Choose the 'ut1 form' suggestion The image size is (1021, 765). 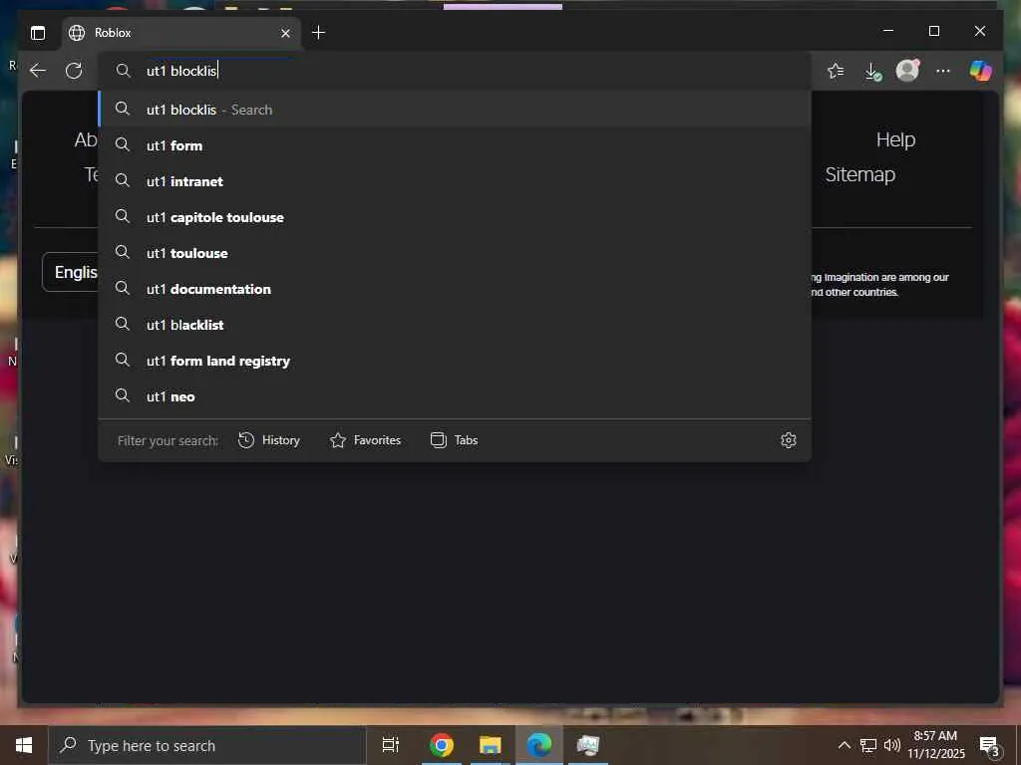[x=455, y=145]
